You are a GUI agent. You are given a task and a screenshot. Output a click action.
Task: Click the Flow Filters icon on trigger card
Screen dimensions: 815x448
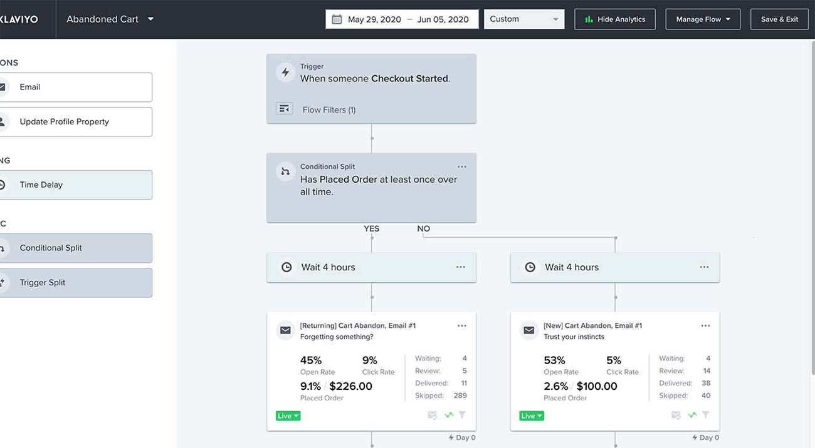tap(284, 108)
